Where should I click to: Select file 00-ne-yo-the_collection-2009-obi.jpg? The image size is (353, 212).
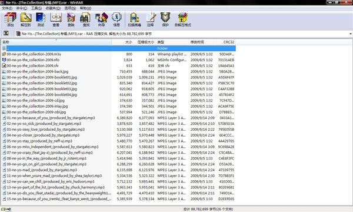(36, 112)
